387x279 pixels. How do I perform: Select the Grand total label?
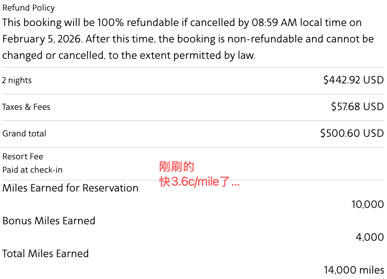coord(24,134)
